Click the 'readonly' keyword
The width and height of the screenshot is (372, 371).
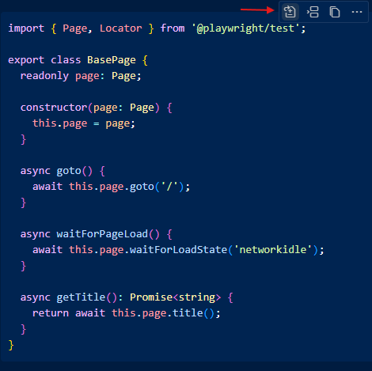click(x=44, y=76)
